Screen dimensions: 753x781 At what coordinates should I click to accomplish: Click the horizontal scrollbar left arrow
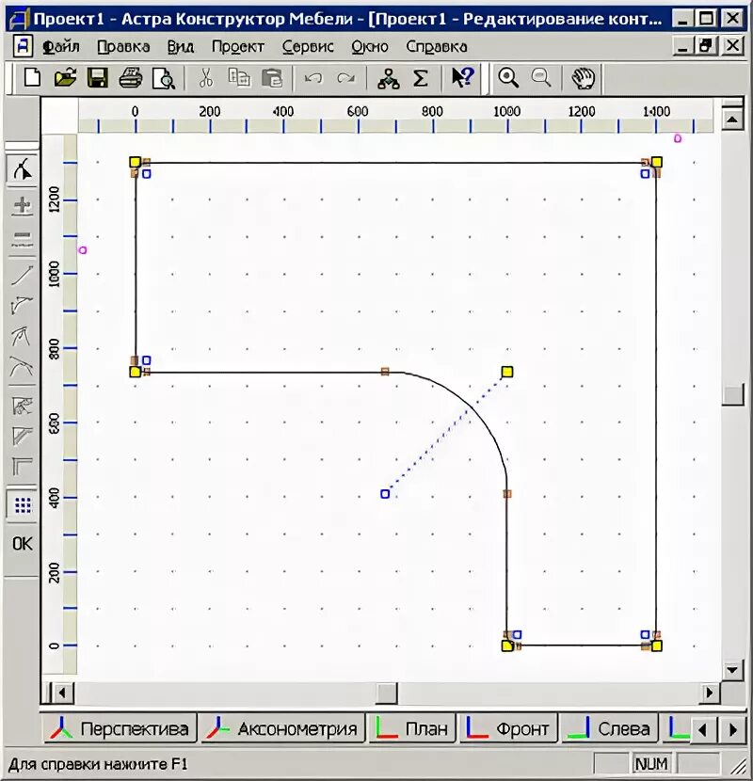coord(62,693)
